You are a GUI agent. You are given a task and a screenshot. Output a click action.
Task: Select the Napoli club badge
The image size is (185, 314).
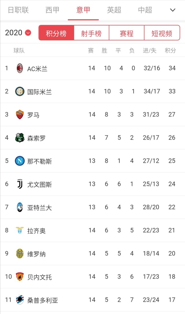pos(20,161)
